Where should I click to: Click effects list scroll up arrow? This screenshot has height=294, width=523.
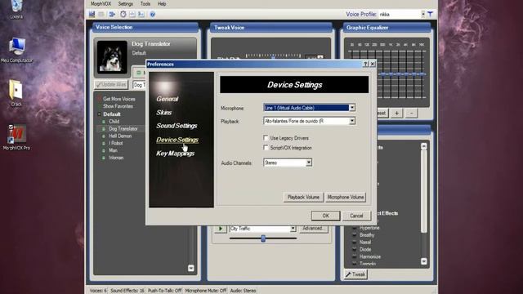click(x=423, y=146)
